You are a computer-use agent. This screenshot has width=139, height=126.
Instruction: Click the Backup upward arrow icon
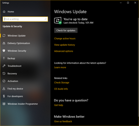point(4,58)
